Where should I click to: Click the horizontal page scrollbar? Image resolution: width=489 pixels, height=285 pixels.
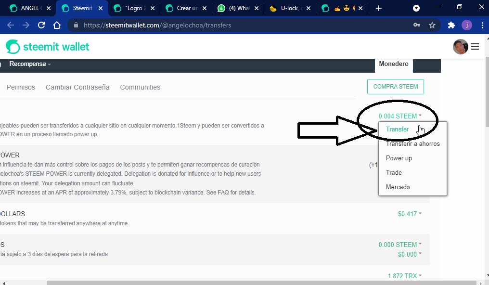point(262,283)
